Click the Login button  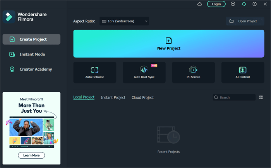pos(216,4)
